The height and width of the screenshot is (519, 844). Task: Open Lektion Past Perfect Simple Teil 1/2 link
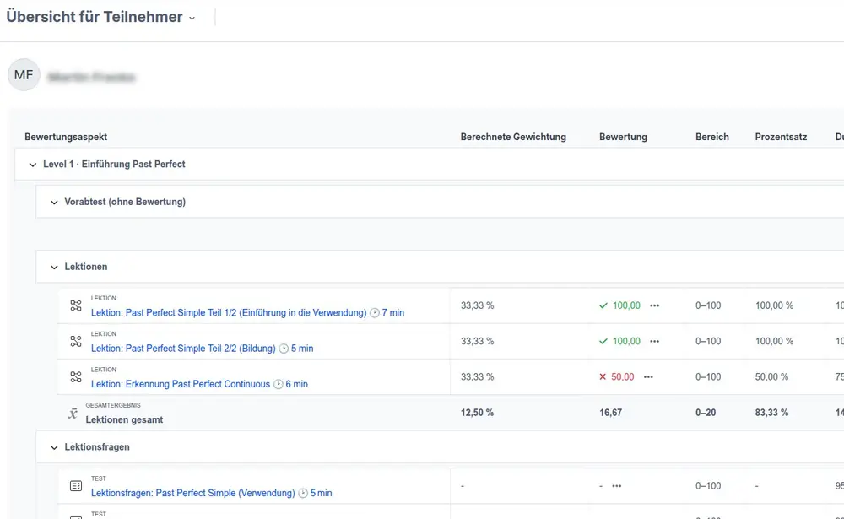pyautogui.click(x=228, y=313)
